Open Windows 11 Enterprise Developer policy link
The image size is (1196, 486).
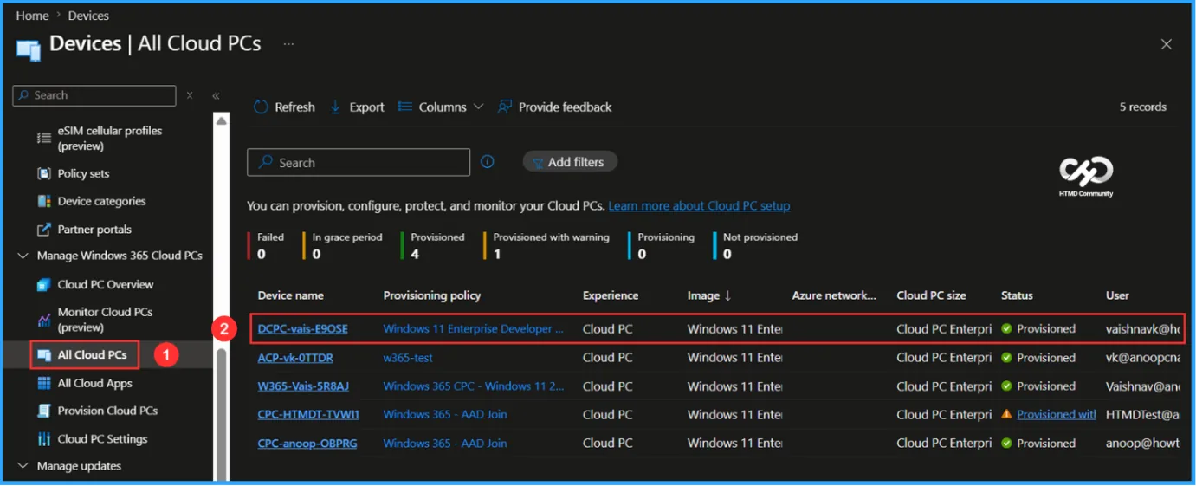click(x=474, y=329)
